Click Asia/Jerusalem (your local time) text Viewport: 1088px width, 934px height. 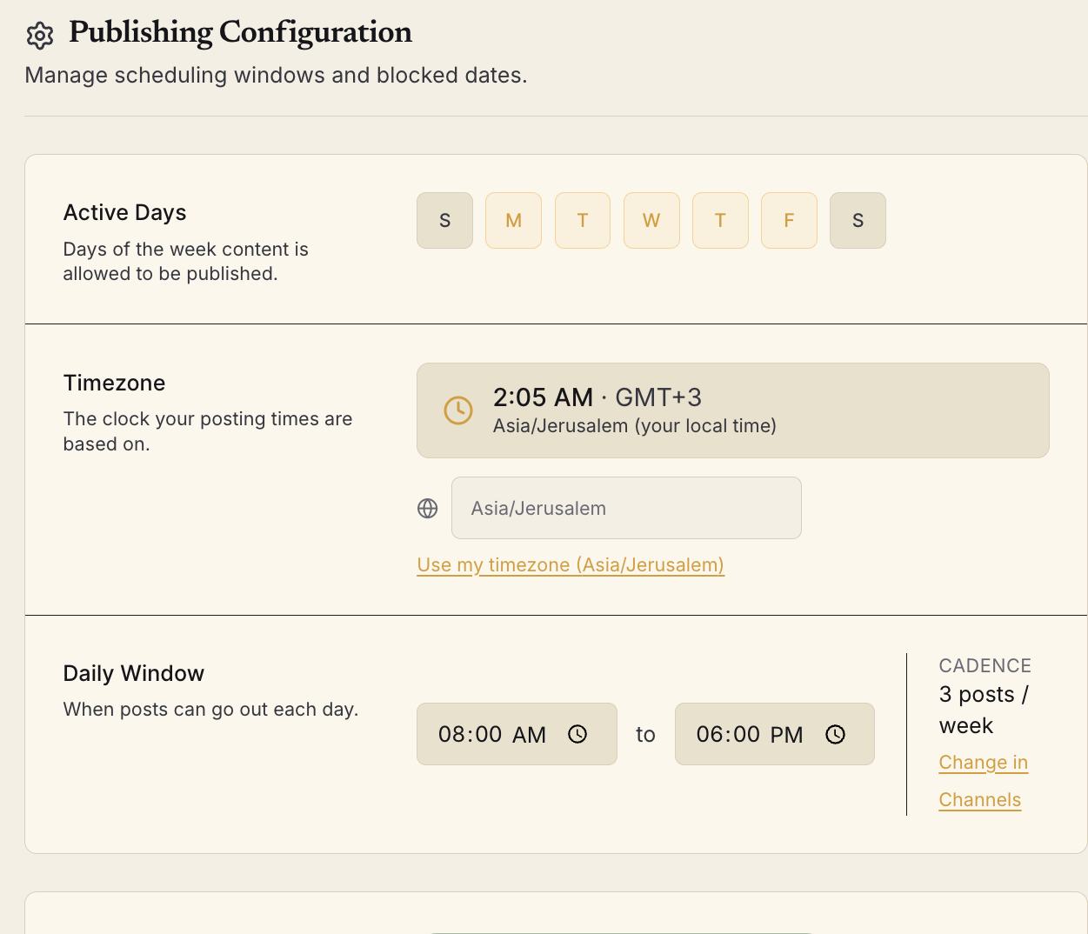(x=634, y=426)
